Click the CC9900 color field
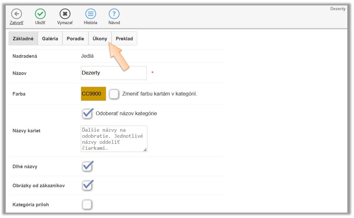Viewport: 354px width, 218px height. [x=93, y=94]
